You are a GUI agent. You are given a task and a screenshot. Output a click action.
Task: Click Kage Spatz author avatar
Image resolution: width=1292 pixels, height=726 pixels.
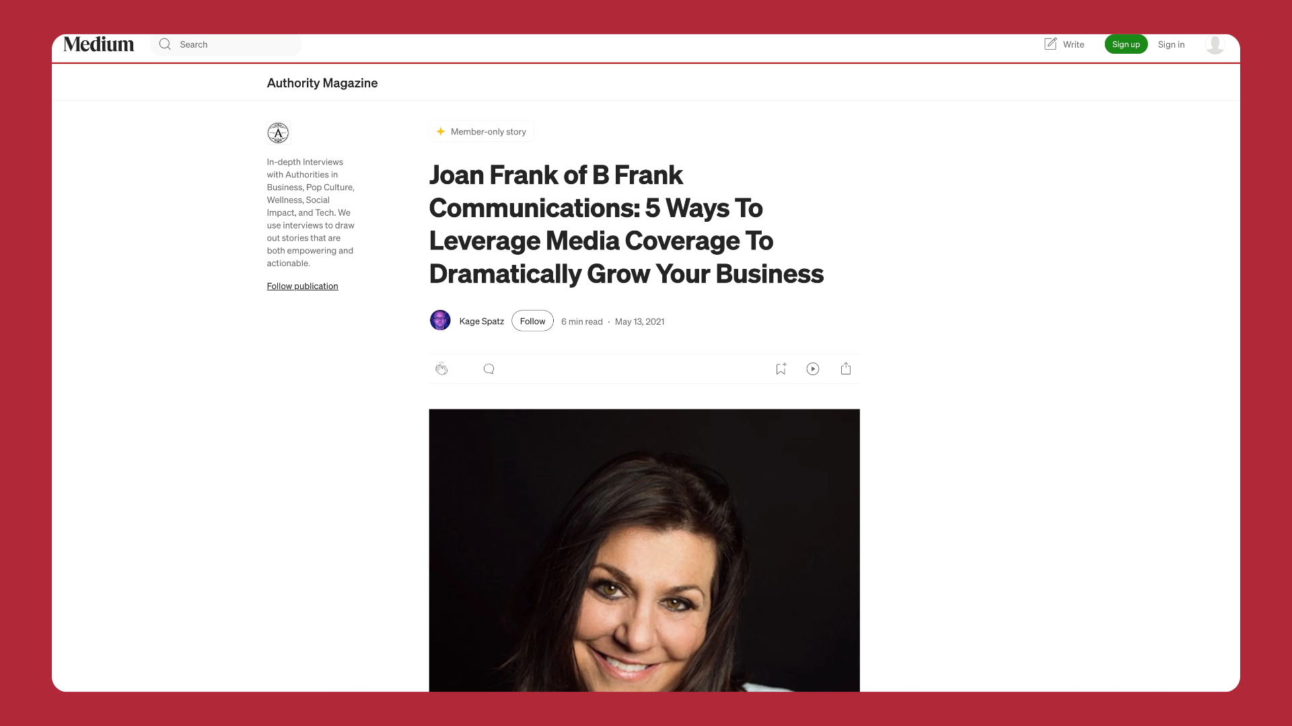click(x=440, y=321)
